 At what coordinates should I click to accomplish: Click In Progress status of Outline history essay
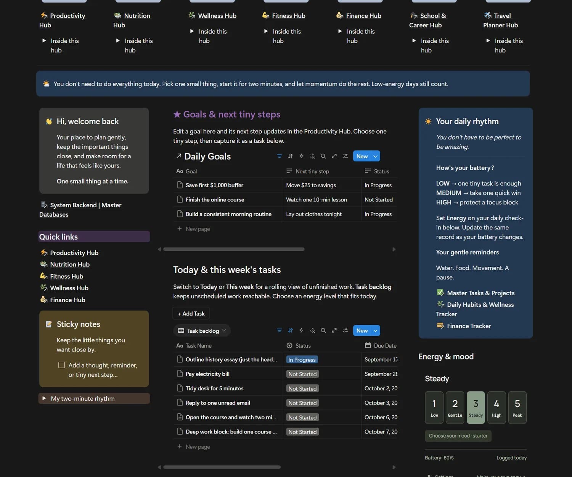pyautogui.click(x=302, y=359)
